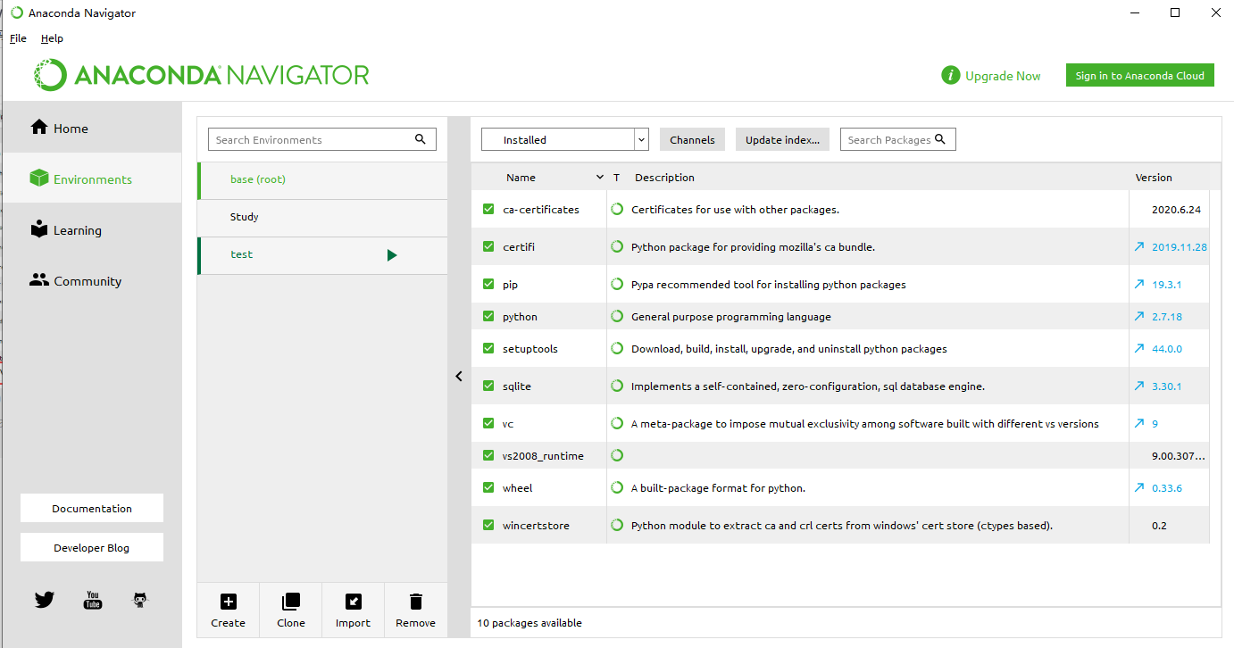
Task: Select the base (root) environment
Action: click(x=322, y=179)
